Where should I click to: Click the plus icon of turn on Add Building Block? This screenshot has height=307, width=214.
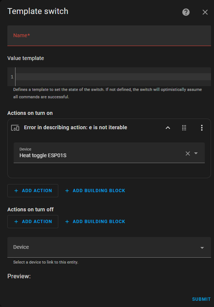point(67,191)
